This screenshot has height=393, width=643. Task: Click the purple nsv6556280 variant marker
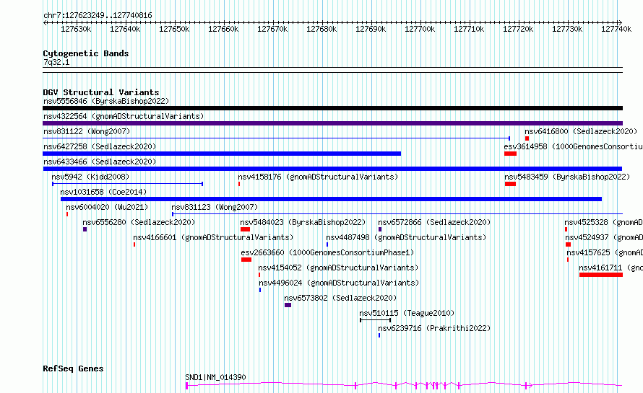click(x=85, y=229)
